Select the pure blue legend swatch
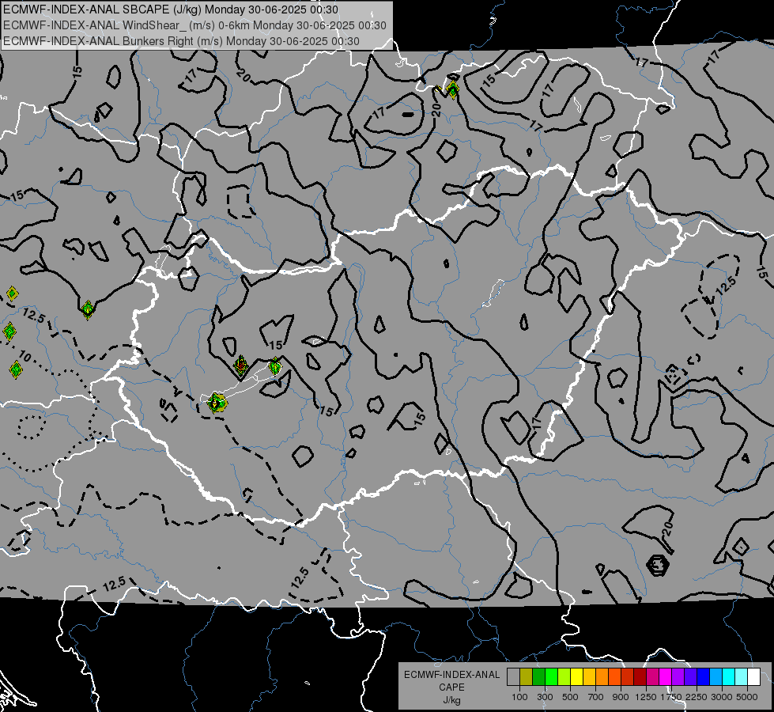This screenshot has width=774, height=712. (x=704, y=677)
